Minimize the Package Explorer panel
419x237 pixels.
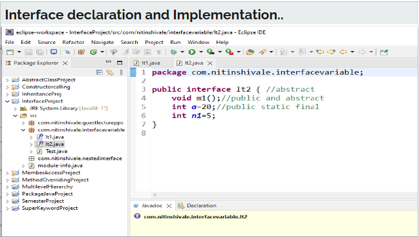coord(108,62)
